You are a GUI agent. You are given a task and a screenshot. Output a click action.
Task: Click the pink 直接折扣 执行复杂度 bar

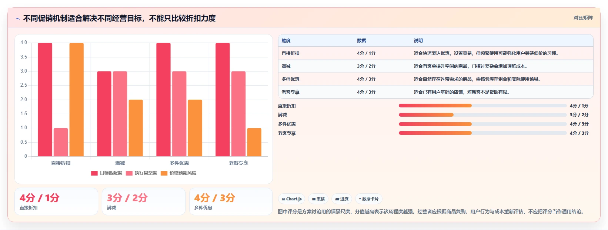[x=61, y=142]
